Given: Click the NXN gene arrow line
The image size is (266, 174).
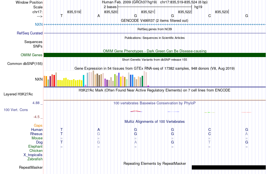Looking at the screenshot, I should [155, 25].
